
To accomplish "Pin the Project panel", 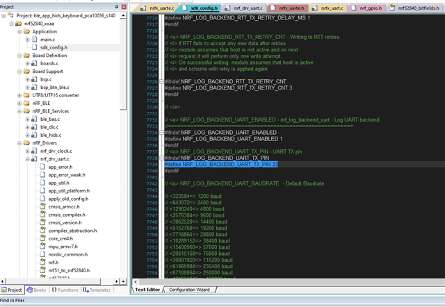I will (116, 6).
